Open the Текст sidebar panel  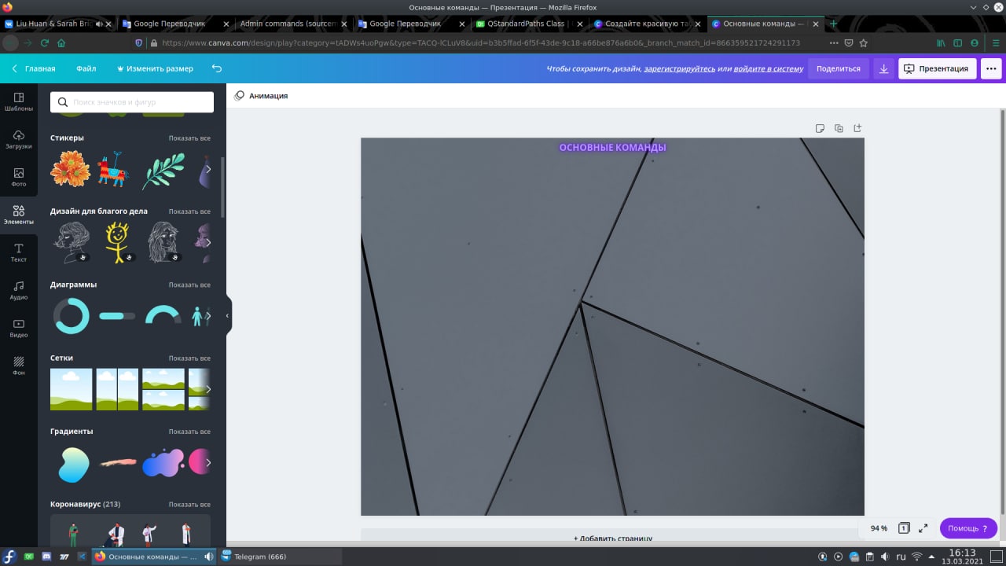click(19, 252)
